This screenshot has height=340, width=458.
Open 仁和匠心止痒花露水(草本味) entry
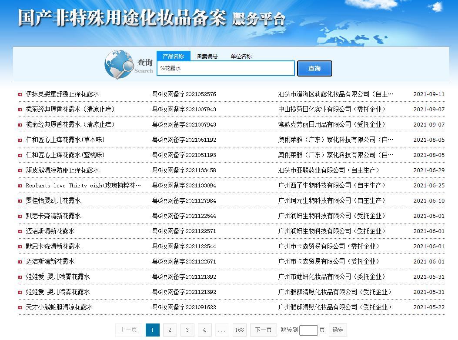tap(65, 140)
